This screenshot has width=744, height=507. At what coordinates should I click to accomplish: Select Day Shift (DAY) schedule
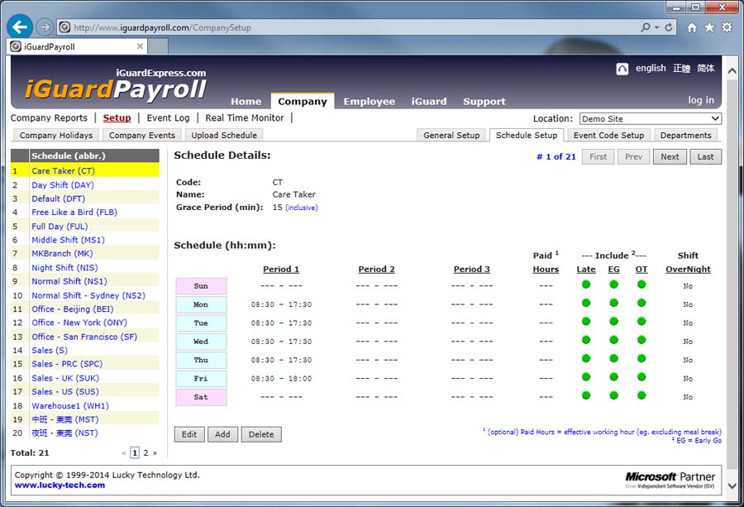[63, 184]
